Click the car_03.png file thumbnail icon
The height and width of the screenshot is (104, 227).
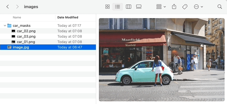[13, 37]
